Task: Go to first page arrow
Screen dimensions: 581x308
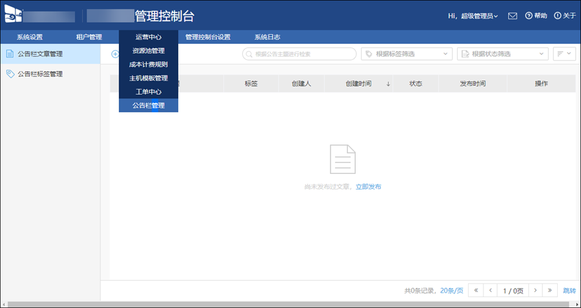Action: pyautogui.click(x=476, y=290)
